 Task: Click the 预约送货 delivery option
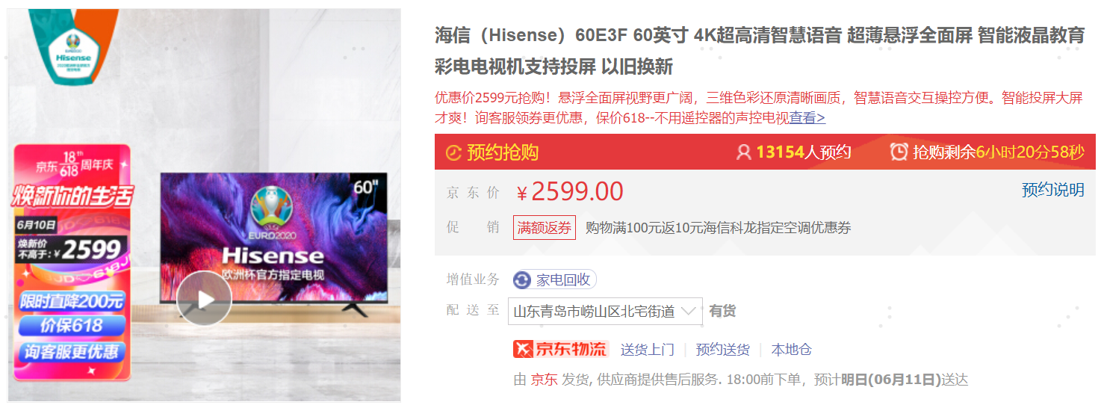pos(723,350)
